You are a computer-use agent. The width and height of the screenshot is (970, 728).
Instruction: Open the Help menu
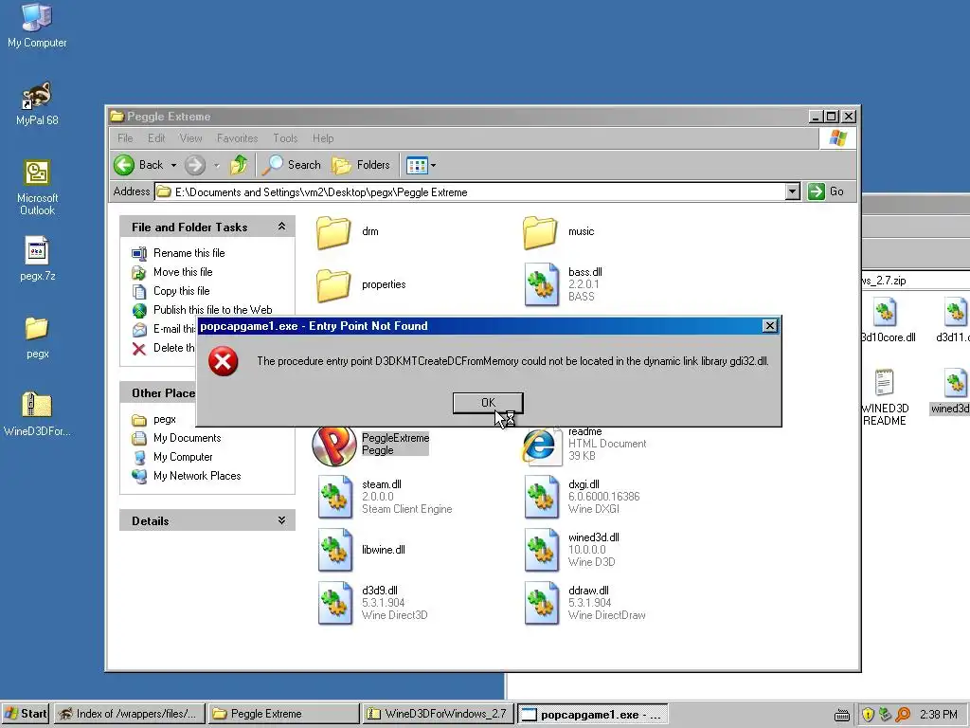pyautogui.click(x=323, y=138)
